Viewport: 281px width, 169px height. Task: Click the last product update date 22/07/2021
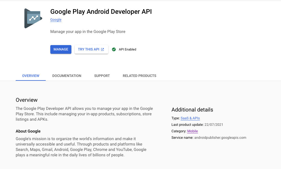point(214,125)
